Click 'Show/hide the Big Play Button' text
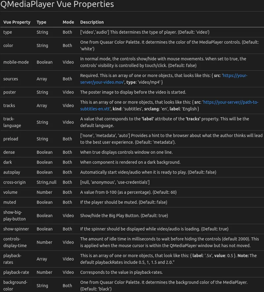 (x=124, y=216)
